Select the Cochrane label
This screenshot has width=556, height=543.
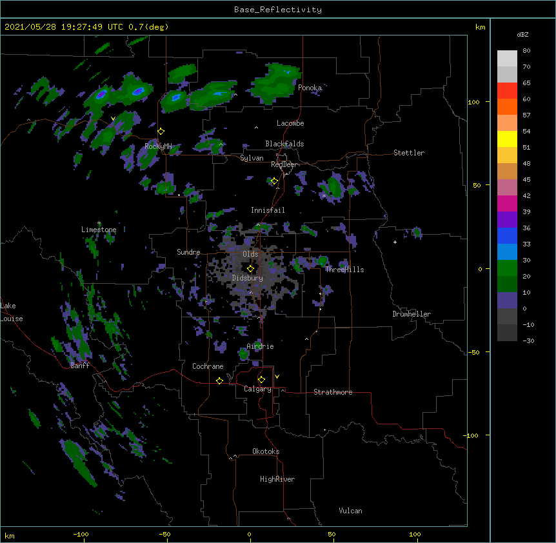[208, 366]
